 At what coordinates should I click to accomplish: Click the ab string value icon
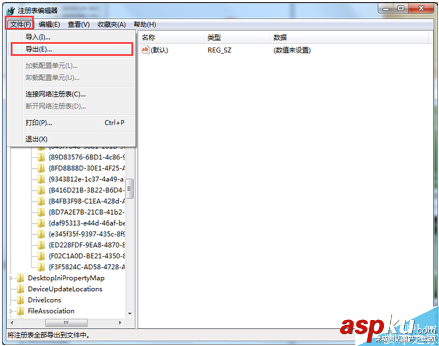pos(145,50)
